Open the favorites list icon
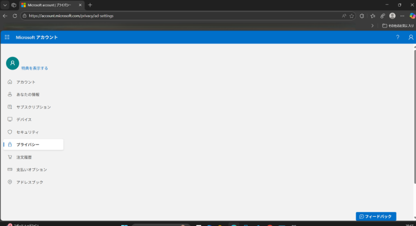The width and height of the screenshot is (416, 226). click(373, 16)
